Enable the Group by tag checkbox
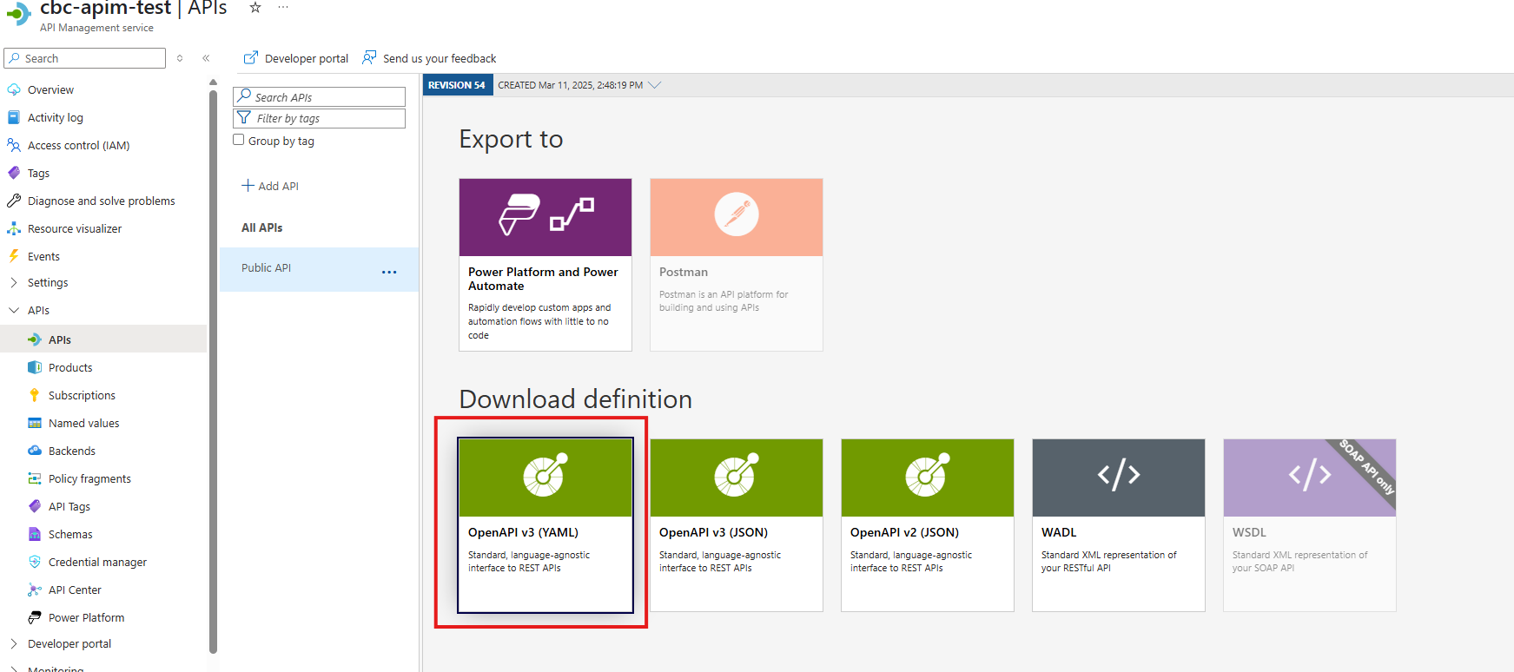 point(239,140)
